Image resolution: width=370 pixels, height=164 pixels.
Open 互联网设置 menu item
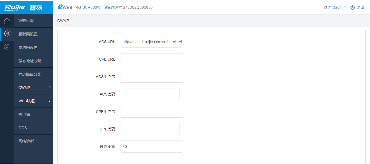34,34
